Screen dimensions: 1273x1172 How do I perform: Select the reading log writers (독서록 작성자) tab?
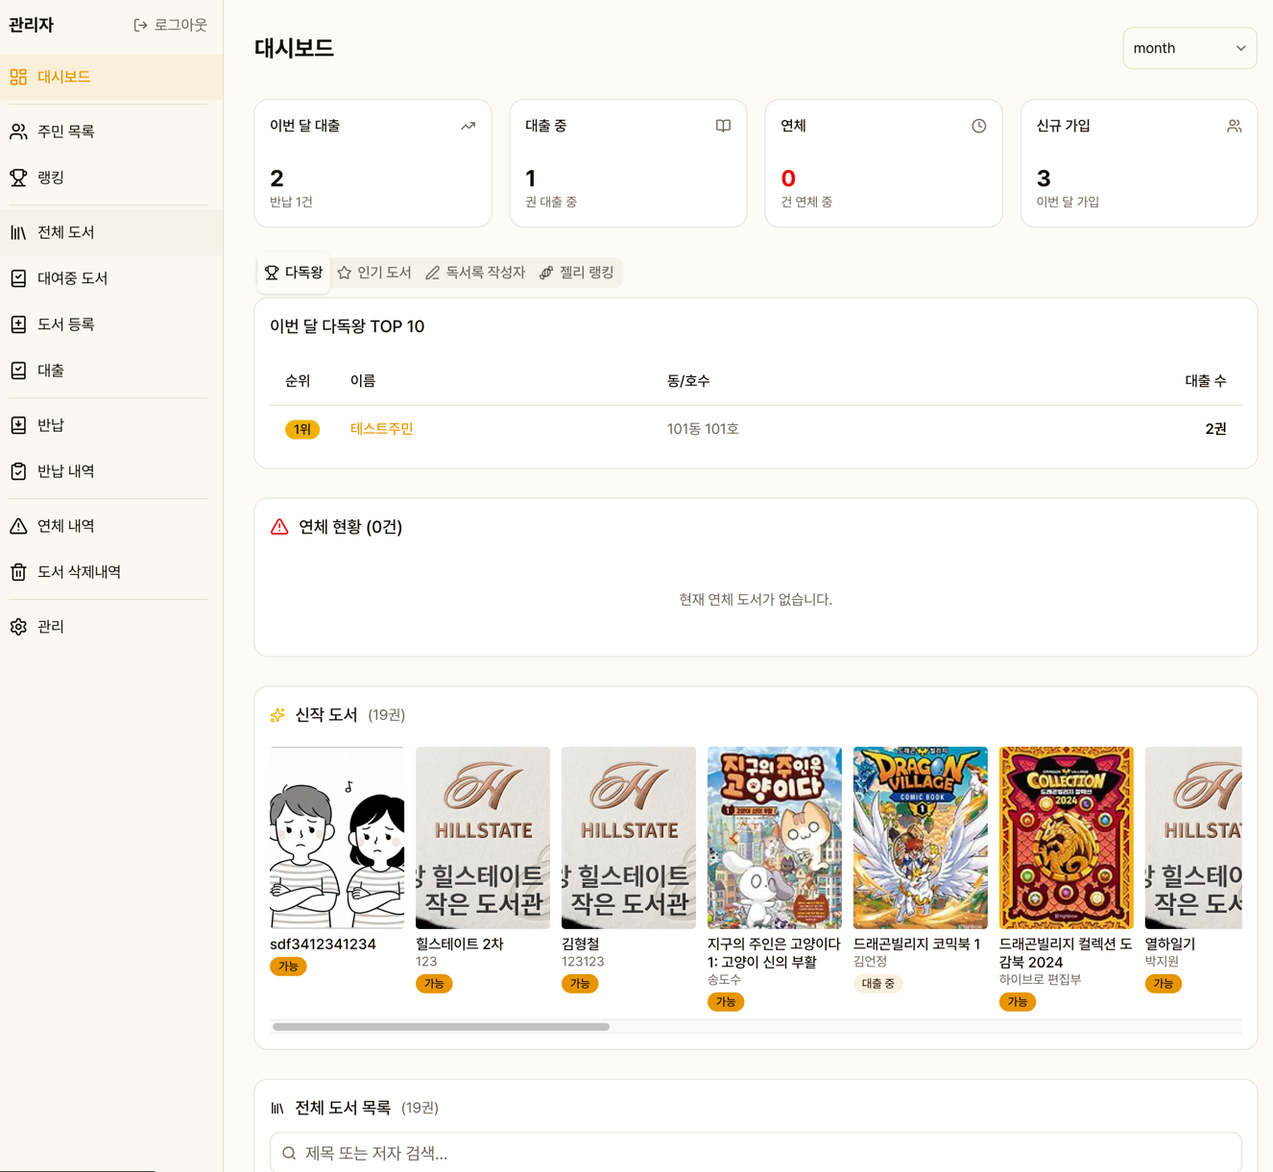475,273
